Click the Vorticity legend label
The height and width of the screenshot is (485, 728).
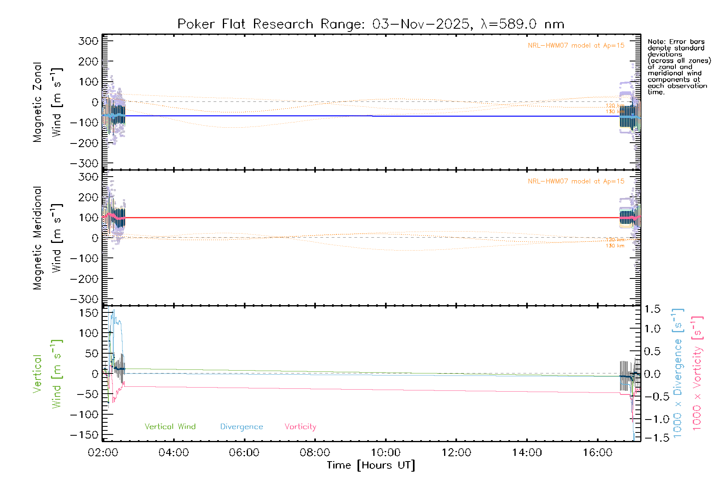(300, 426)
